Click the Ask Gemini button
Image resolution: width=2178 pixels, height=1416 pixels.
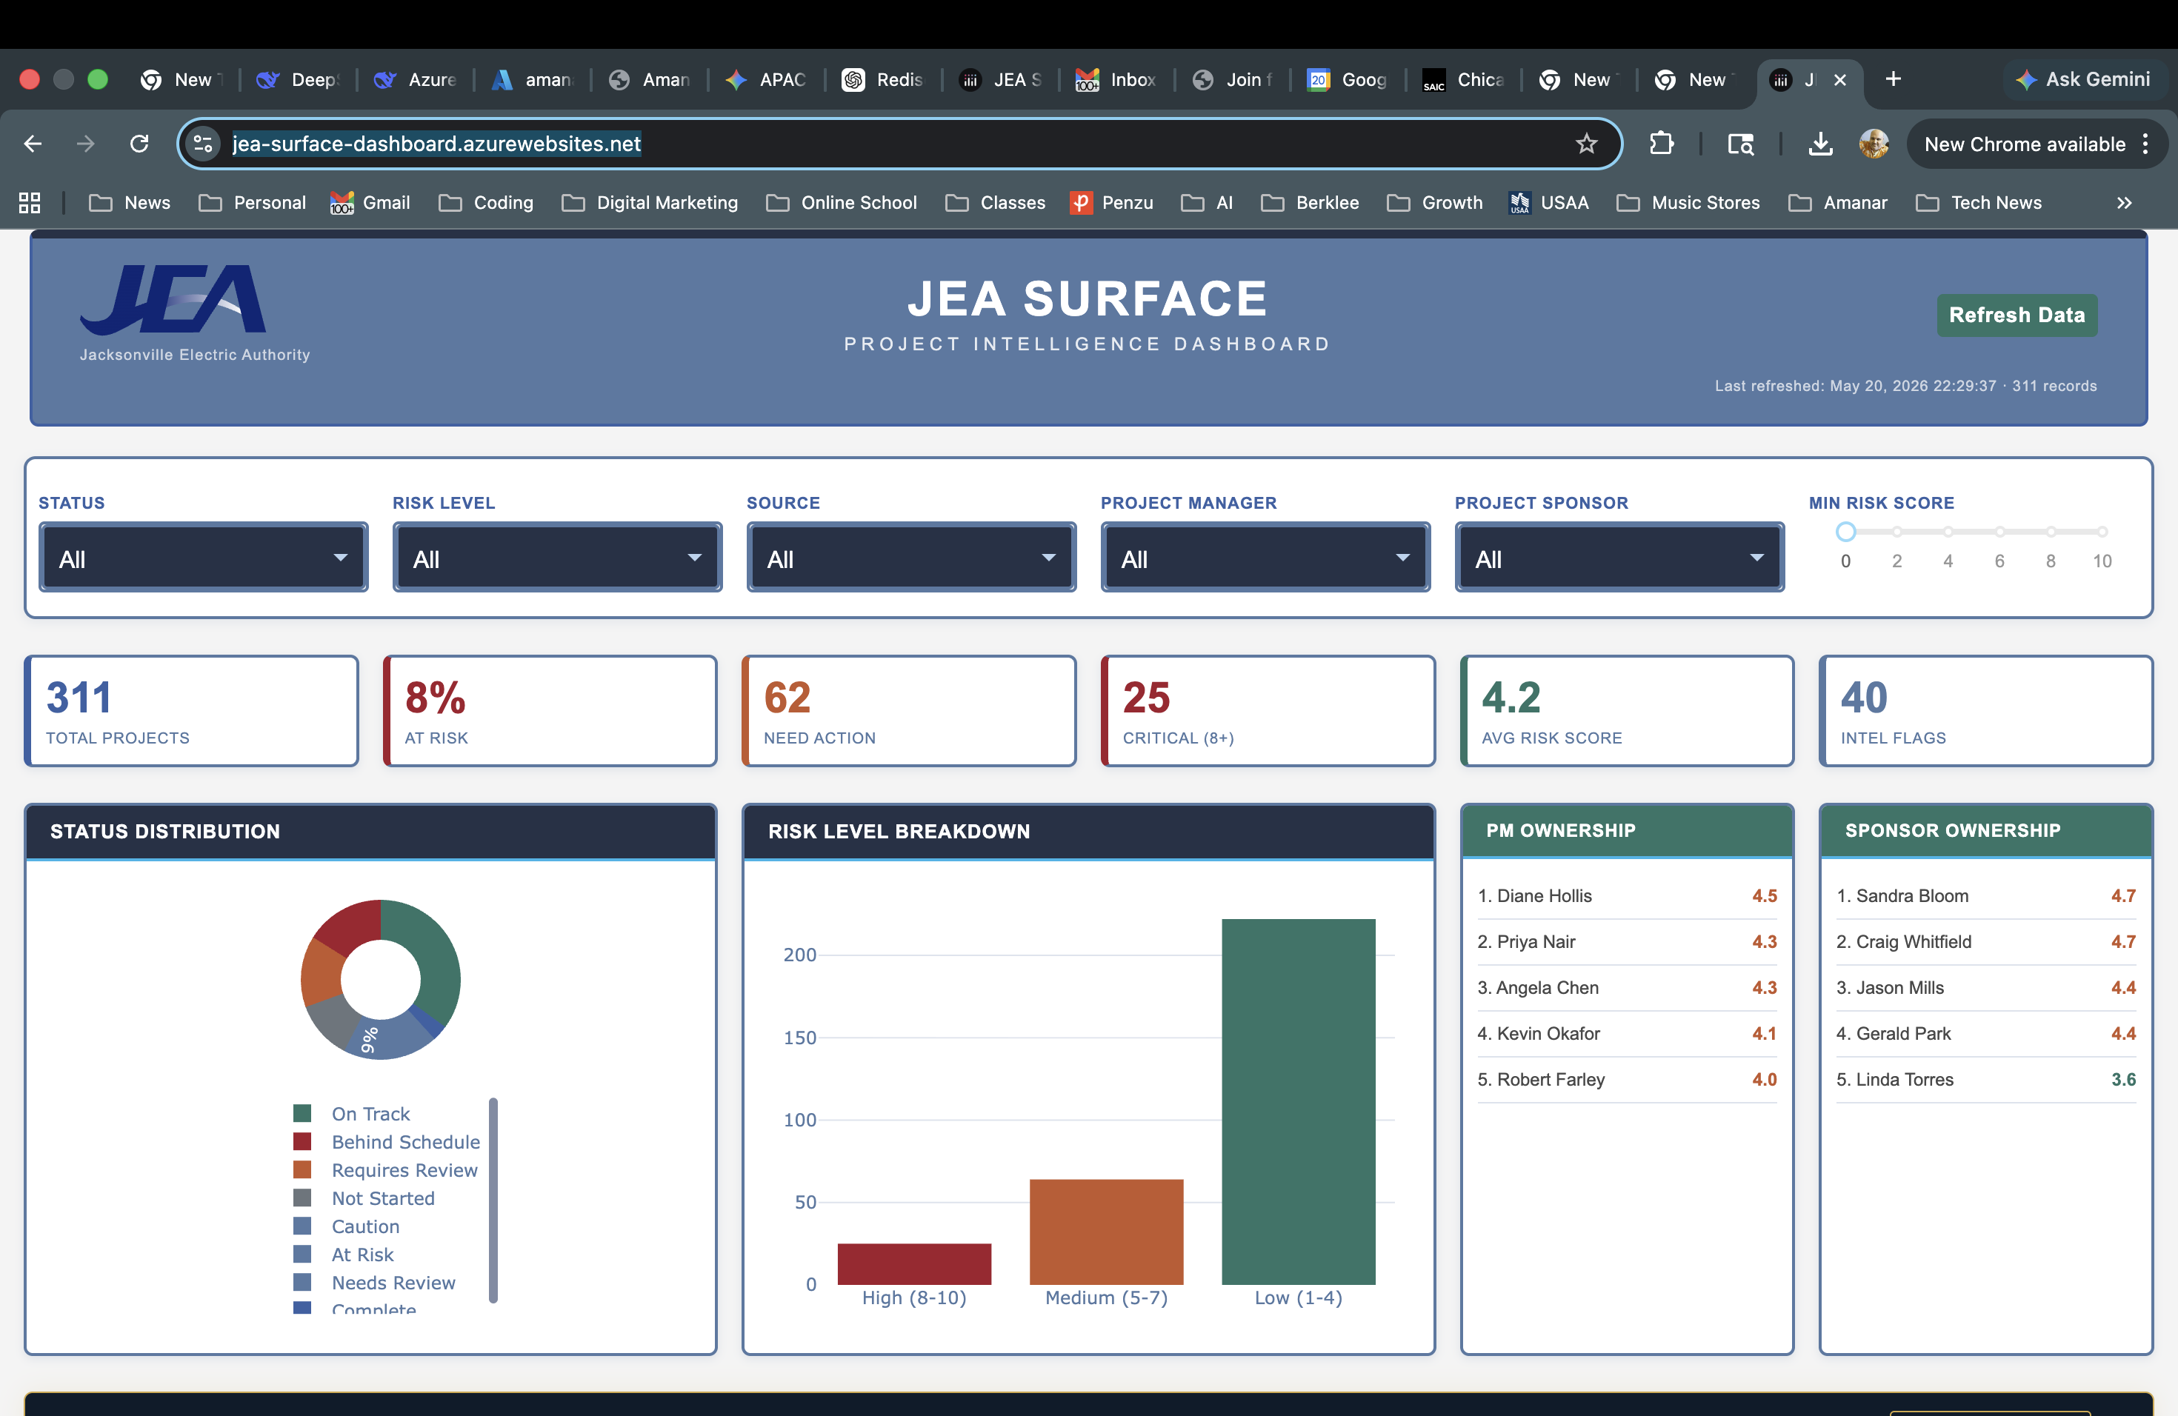[x=2083, y=79]
